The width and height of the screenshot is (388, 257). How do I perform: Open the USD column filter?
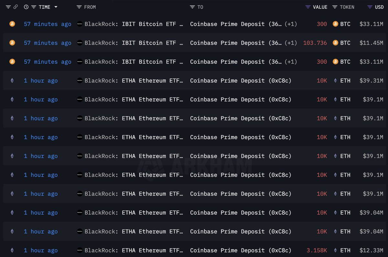[x=370, y=7]
